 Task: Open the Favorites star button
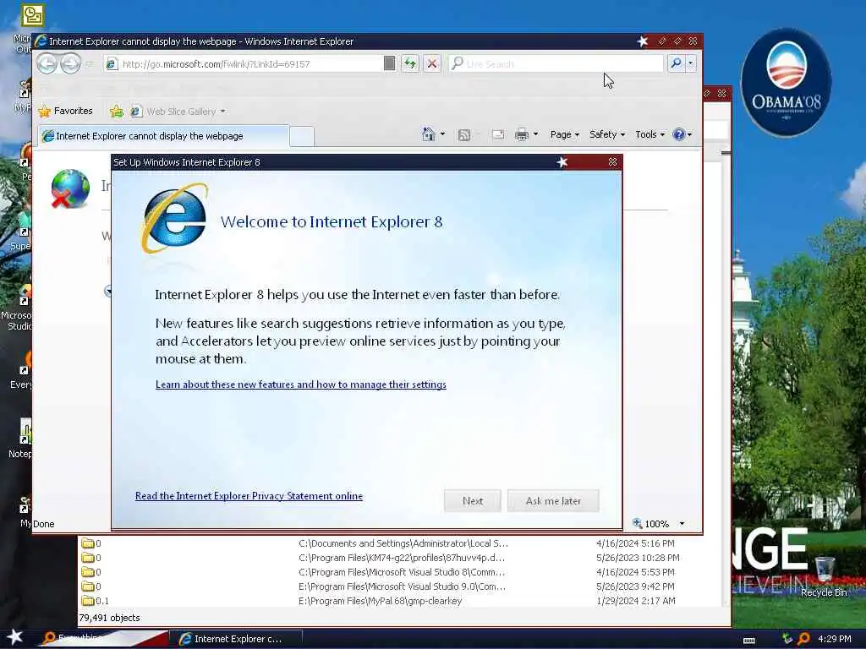(x=66, y=111)
